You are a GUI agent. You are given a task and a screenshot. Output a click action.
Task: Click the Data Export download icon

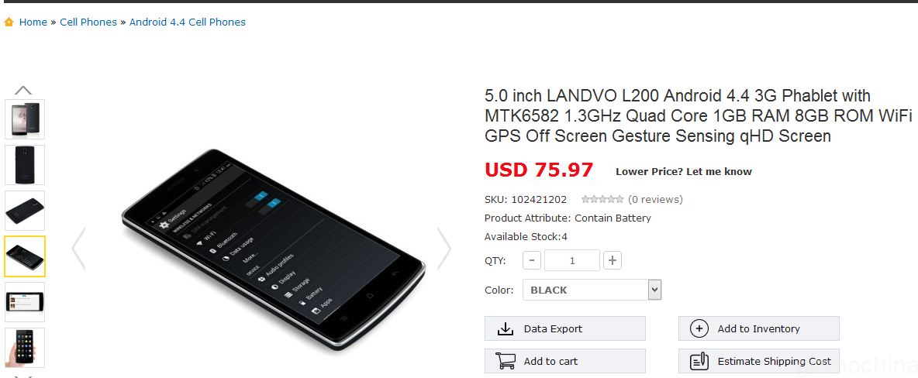pos(506,329)
